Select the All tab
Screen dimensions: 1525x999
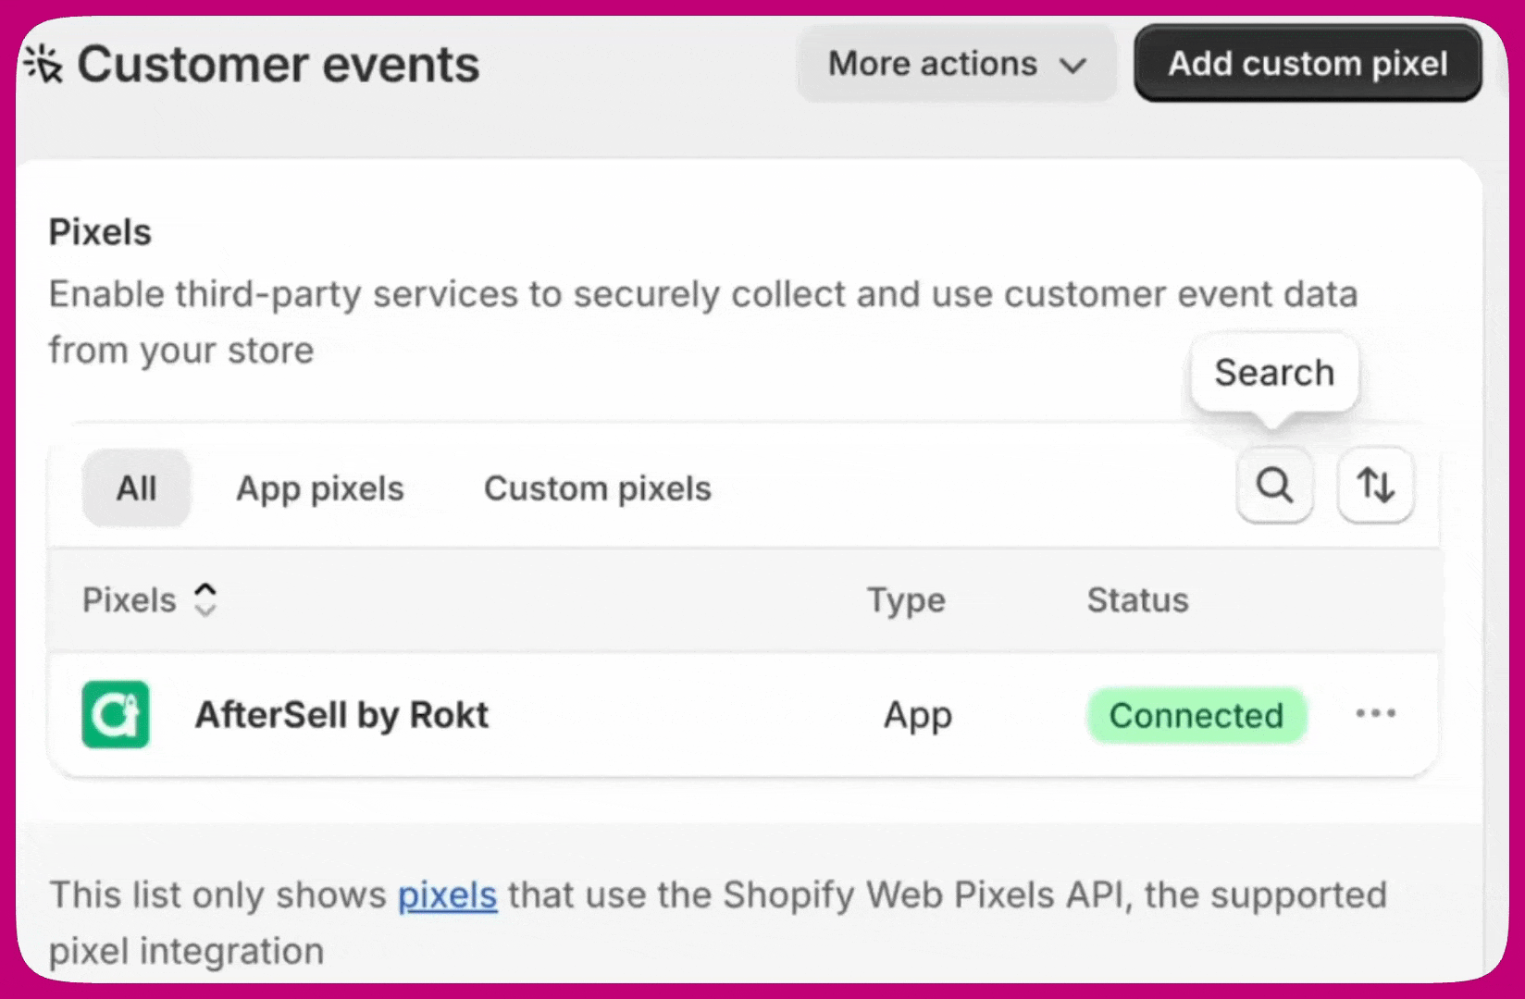click(136, 488)
